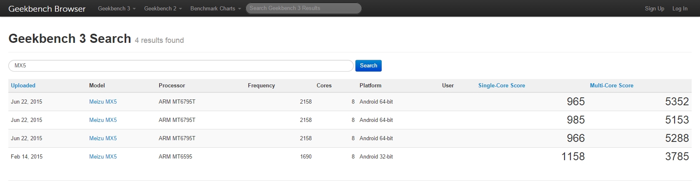
Task: Click the Model column header
Action: pyautogui.click(x=97, y=85)
